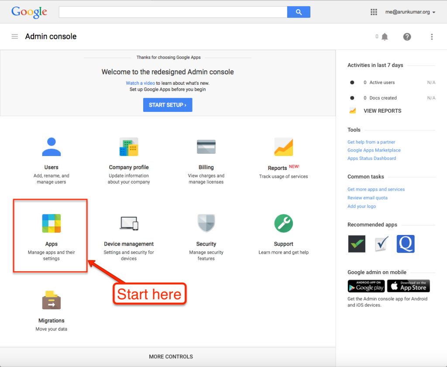
Task: Open the hamburger navigation menu
Action: click(x=14, y=37)
